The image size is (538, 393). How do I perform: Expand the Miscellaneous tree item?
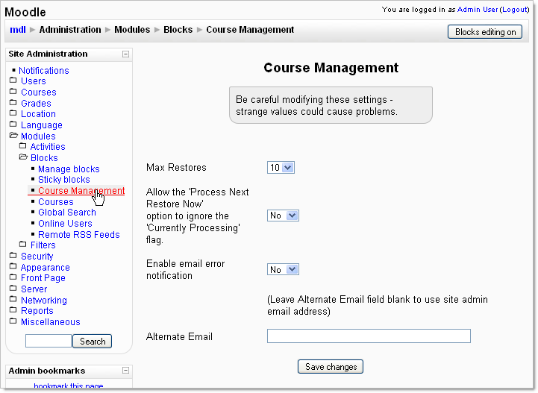[x=51, y=322]
